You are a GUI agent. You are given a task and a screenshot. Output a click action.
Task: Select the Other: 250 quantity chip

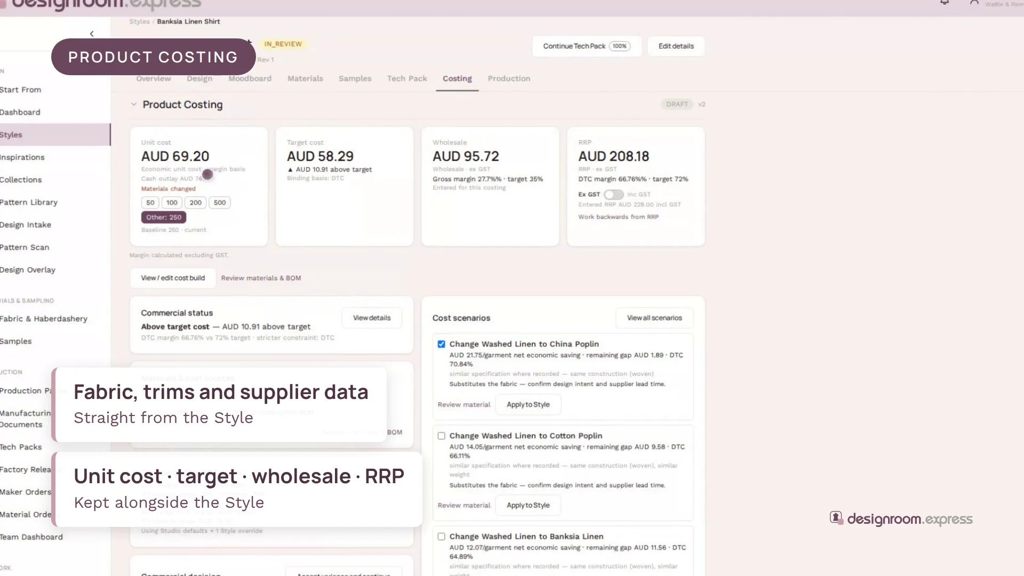164,217
